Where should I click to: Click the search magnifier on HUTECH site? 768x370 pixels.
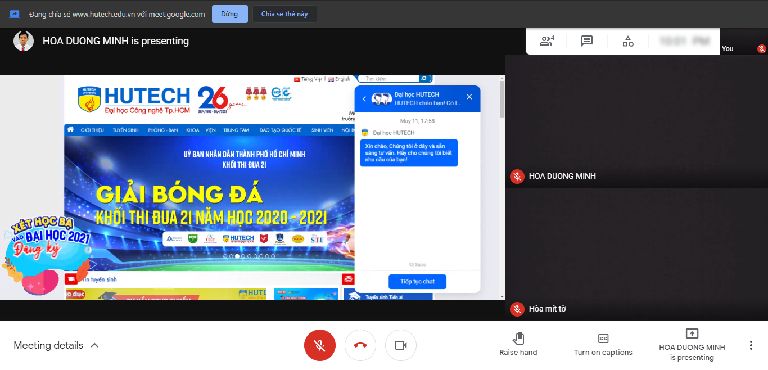tap(425, 79)
